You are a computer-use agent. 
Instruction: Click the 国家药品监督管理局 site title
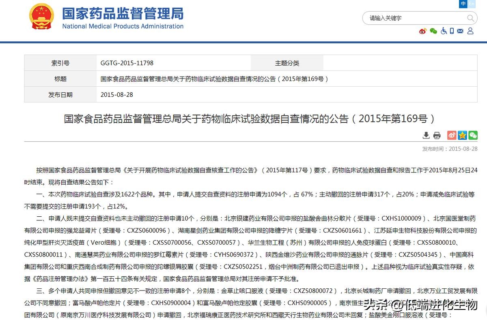coord(123,14)
